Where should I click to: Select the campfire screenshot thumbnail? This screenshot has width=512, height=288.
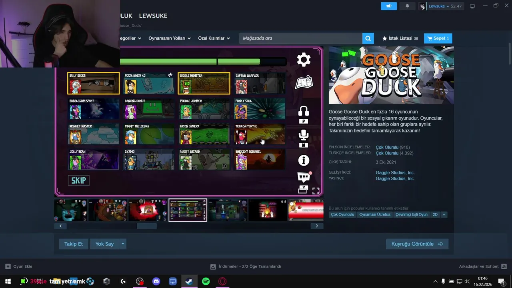268,210
